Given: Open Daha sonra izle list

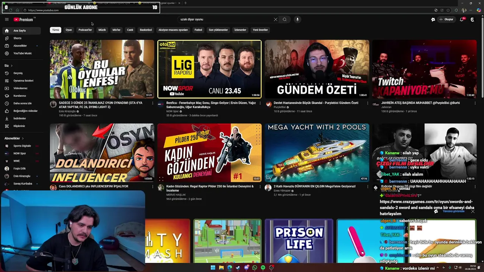Looking at the screenshot, I should tap(21, 103).
